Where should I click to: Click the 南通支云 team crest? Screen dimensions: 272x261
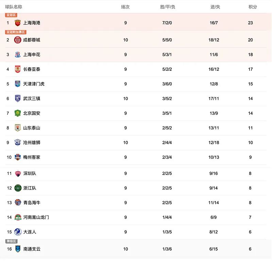18,249
